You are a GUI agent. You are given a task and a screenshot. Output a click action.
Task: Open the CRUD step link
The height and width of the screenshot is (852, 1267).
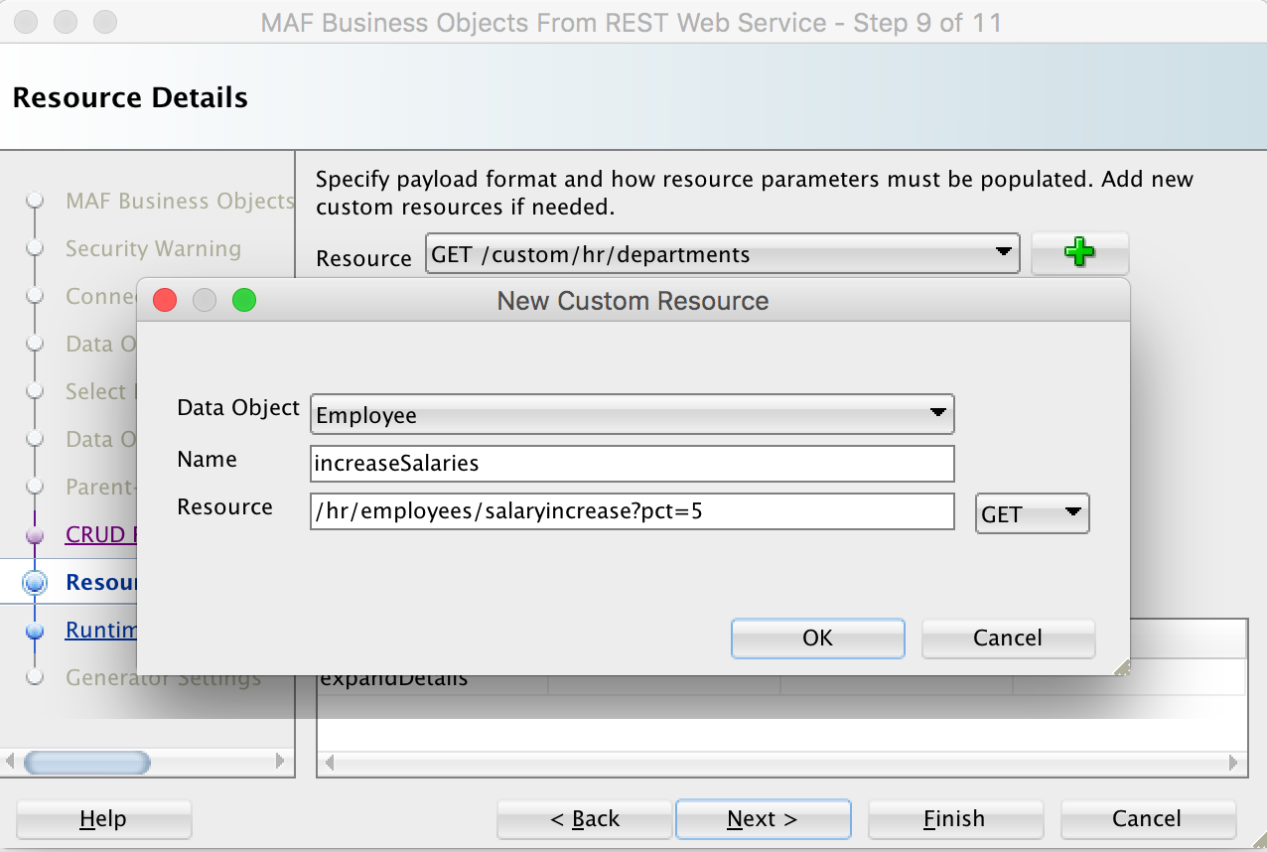coord(100,534)
